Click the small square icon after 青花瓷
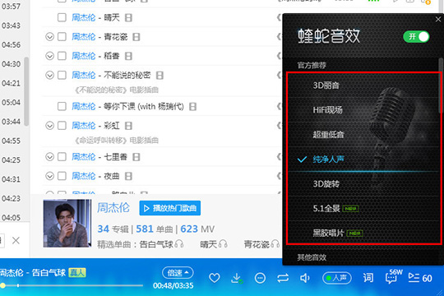444x296 pixels. (136, 37)
